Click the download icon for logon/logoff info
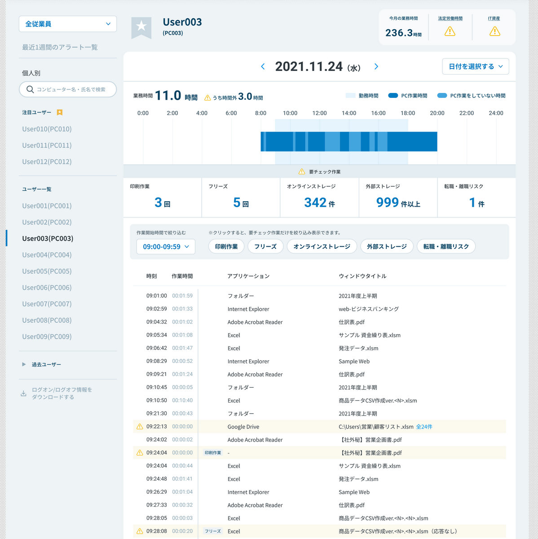Screen dimensions: 538x539 (x=23, y=393)
